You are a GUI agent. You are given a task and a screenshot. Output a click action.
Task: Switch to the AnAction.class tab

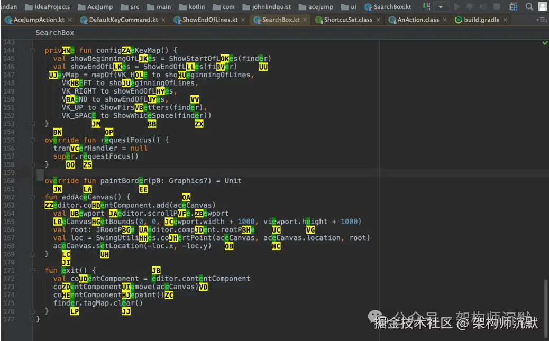tap(418, 20)
